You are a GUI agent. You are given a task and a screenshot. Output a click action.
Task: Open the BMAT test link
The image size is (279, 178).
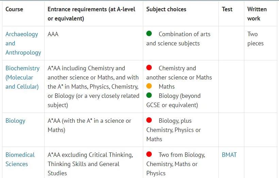229,155
